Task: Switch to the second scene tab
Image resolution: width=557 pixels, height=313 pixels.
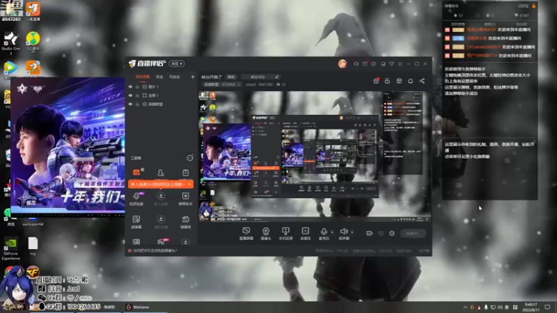Action: coord(159,77)
